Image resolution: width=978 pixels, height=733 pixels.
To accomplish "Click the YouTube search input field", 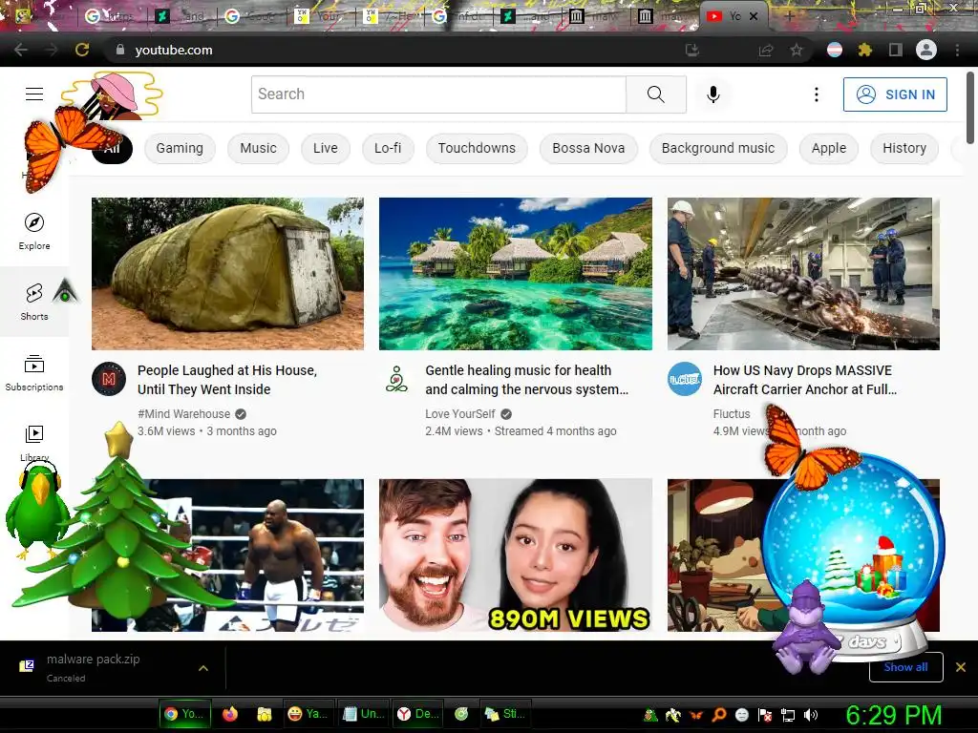I will point(438,94).
